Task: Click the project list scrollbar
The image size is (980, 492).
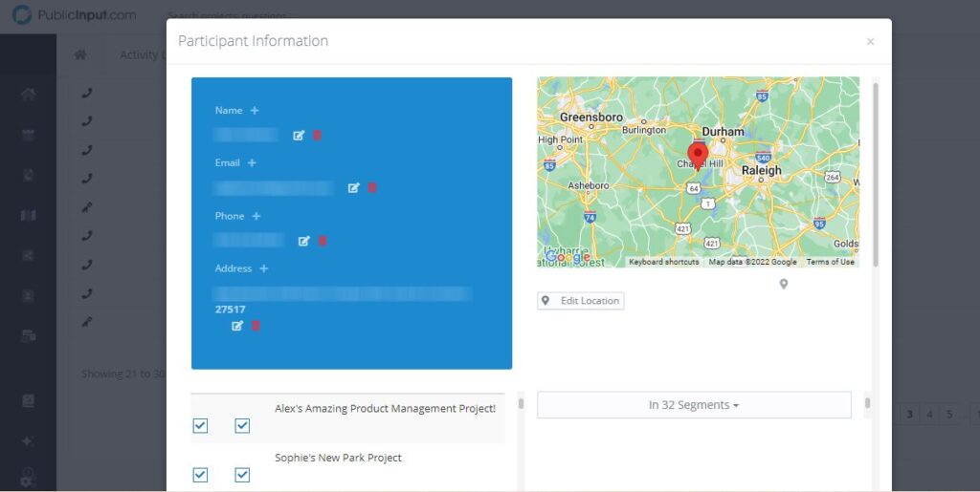Action: point(521,404)
